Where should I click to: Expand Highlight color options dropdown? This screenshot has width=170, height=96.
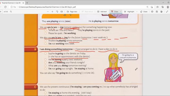click(137, 12)
